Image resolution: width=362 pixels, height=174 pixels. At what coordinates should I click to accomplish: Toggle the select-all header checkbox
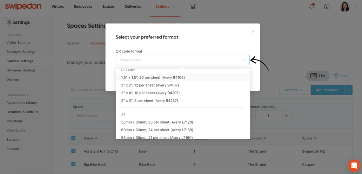tap(73, 138)
